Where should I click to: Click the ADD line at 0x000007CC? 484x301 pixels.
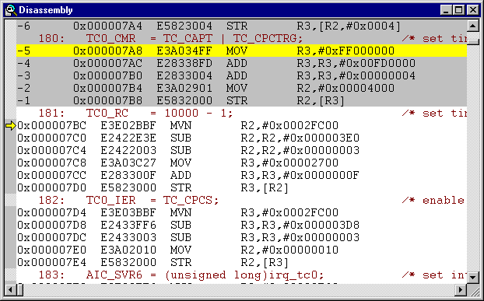(x=241, y=175)
